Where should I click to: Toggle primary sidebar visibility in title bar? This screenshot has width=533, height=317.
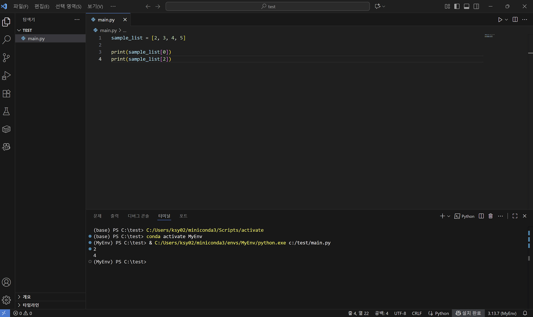(457, 6)
